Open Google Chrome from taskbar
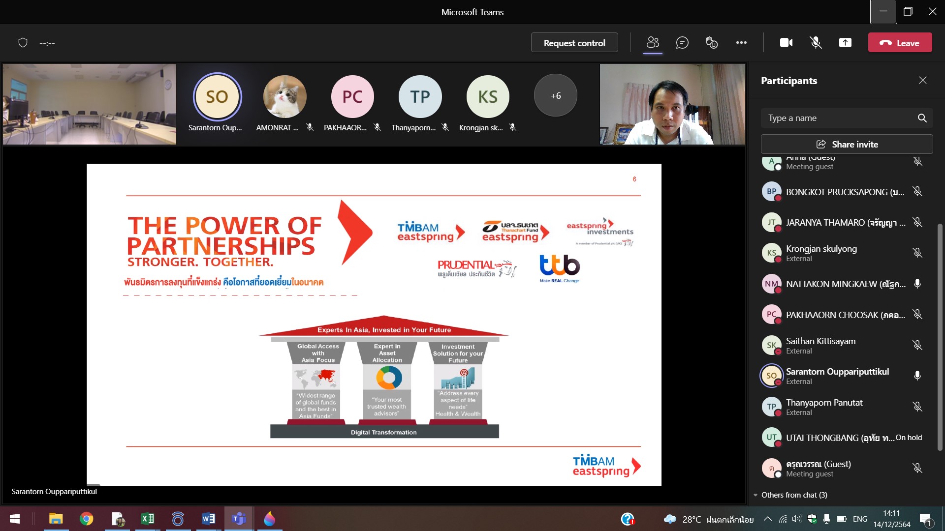945x531 pixels. (87, 519)
